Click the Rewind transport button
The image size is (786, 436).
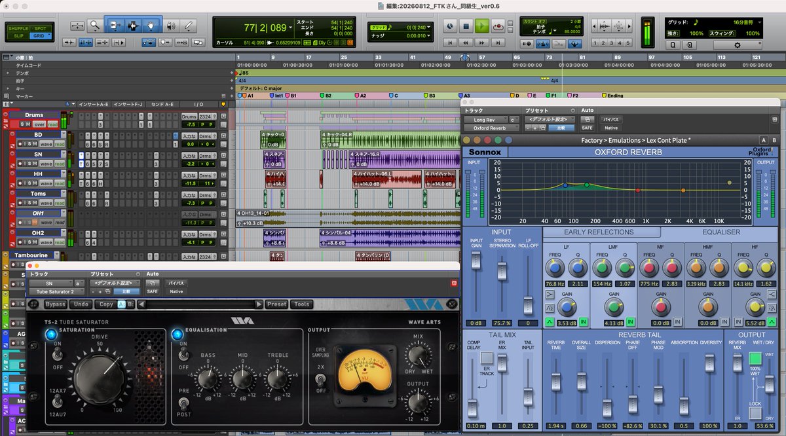[x=465, y=43]
